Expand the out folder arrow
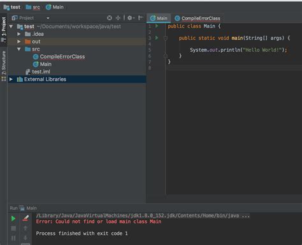The height and width of the screenshot is (245, 302). (19, 41)
